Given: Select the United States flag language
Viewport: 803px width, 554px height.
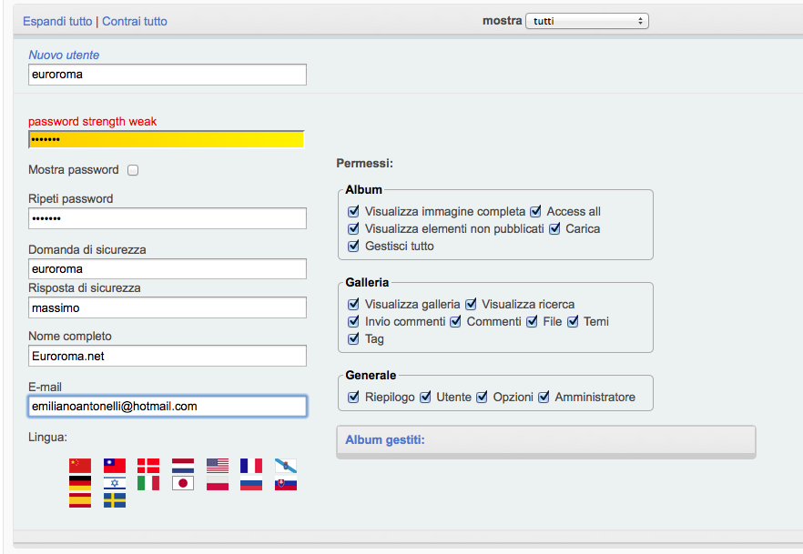Looking at the screenshot, I should point(217,466).
